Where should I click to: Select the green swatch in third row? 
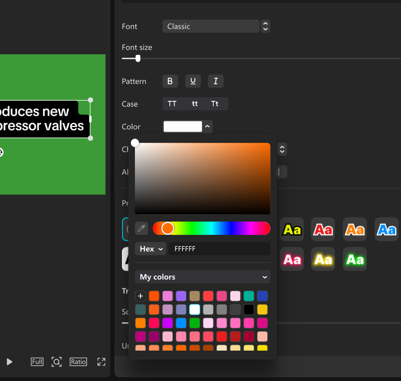195,323
